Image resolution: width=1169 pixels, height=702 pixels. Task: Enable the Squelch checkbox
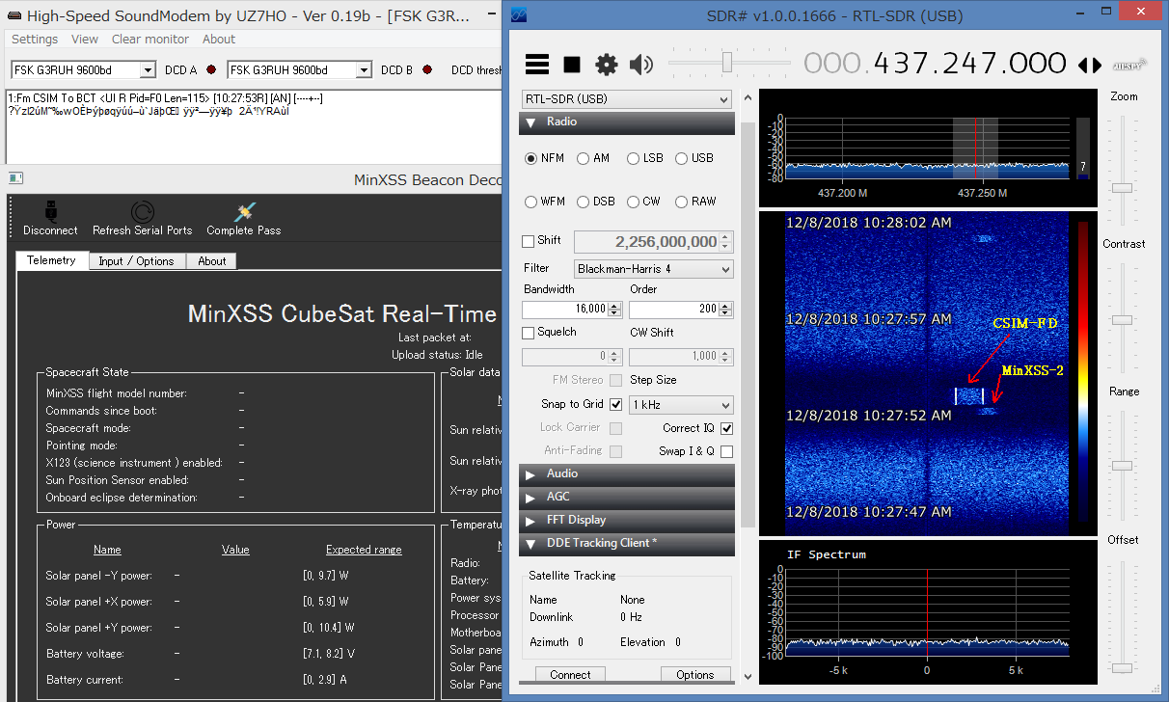click(528, 333)
